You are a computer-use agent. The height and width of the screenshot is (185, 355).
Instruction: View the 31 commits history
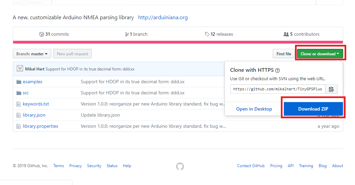(54, 34)
